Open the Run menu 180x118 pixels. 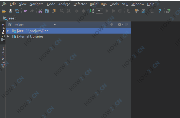tap(104, 4)
